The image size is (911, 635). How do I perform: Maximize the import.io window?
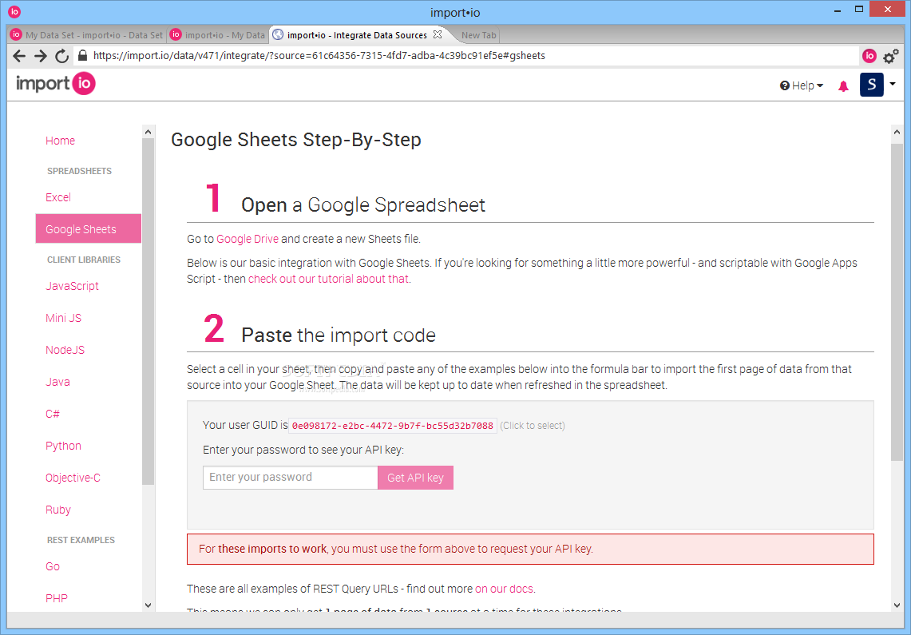click(859, 10)
